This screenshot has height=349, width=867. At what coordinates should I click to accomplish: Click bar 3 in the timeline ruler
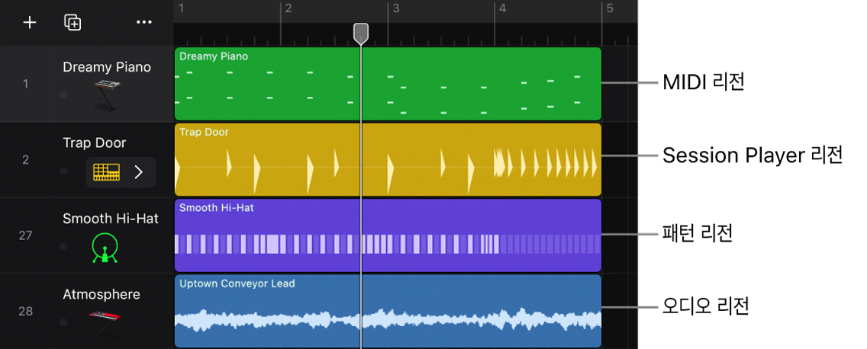coord(395,8)
